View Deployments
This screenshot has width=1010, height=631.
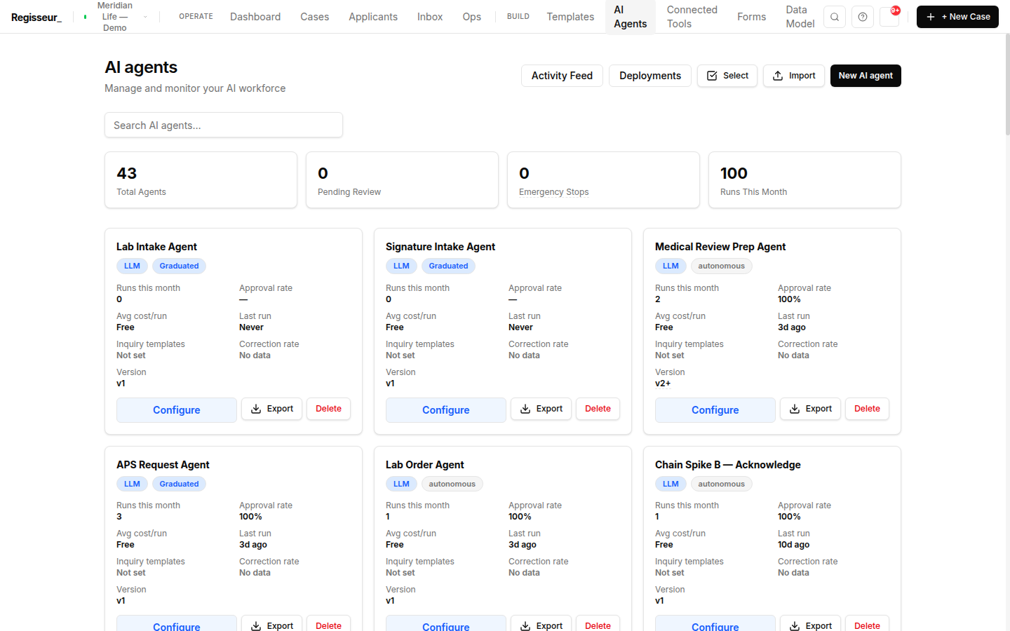click(650, 76)
